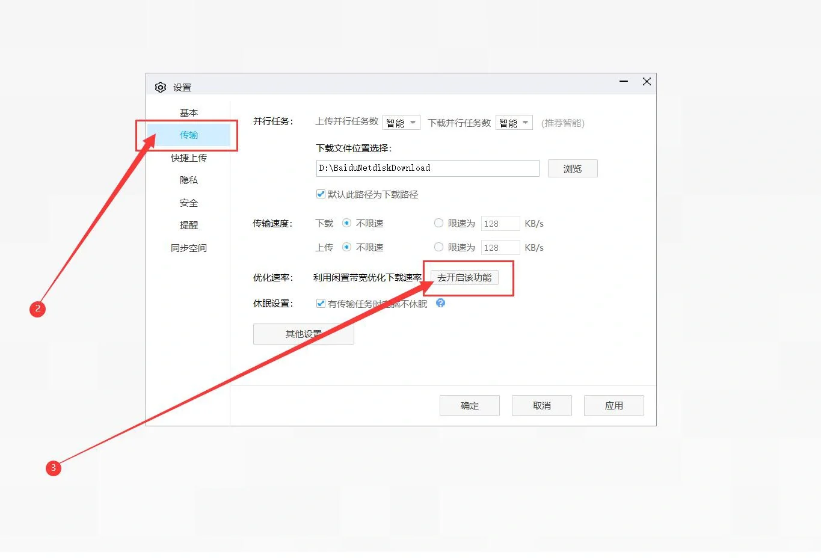Viewport: 821px width, 558px height.
Task: Uncheck 默认此路径为下载路径 checkbox
Action: tap(321, 194)
